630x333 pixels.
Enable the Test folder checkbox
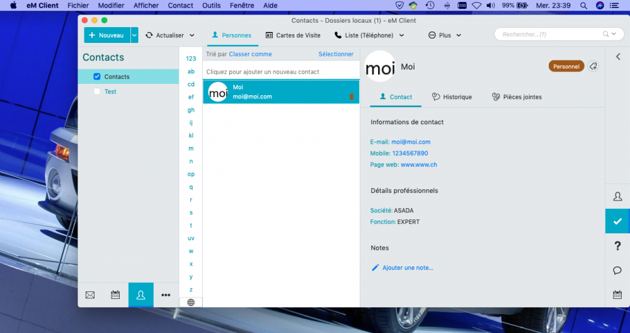pos(96,91)
